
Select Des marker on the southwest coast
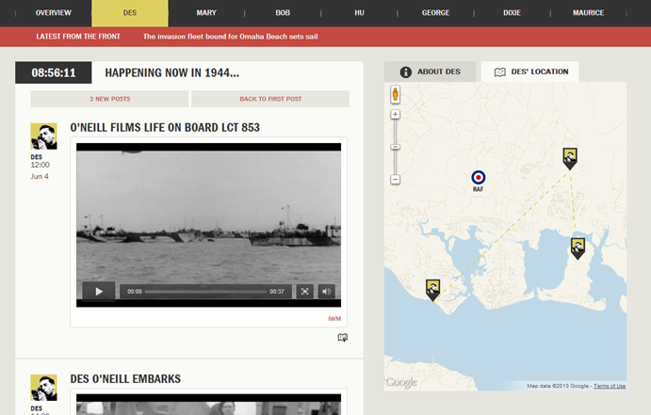[x=432, y=290]
